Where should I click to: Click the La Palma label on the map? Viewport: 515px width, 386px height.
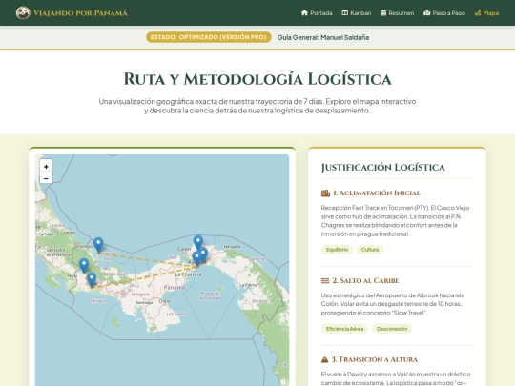coord(249,285)
